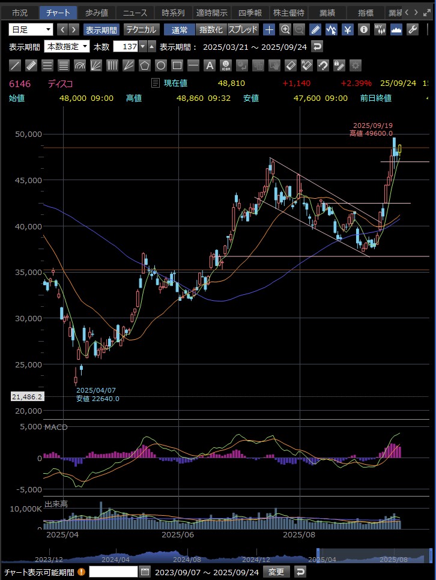Select the trend line drawing tool
436x580 pixels.
coord(16,65)
